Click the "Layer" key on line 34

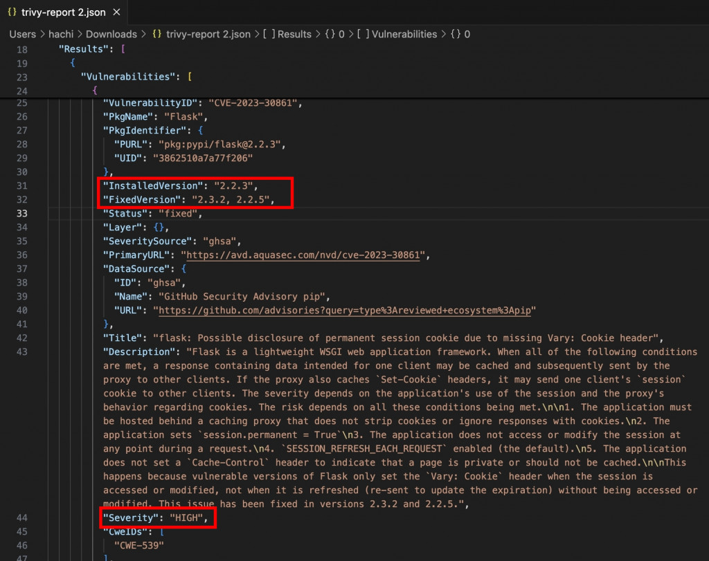(x=123, y=228)
